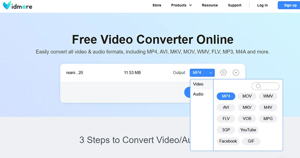This screenshot has width=300, height=158.
Task: Click the Log in link
Action: [x=262, y=5]
